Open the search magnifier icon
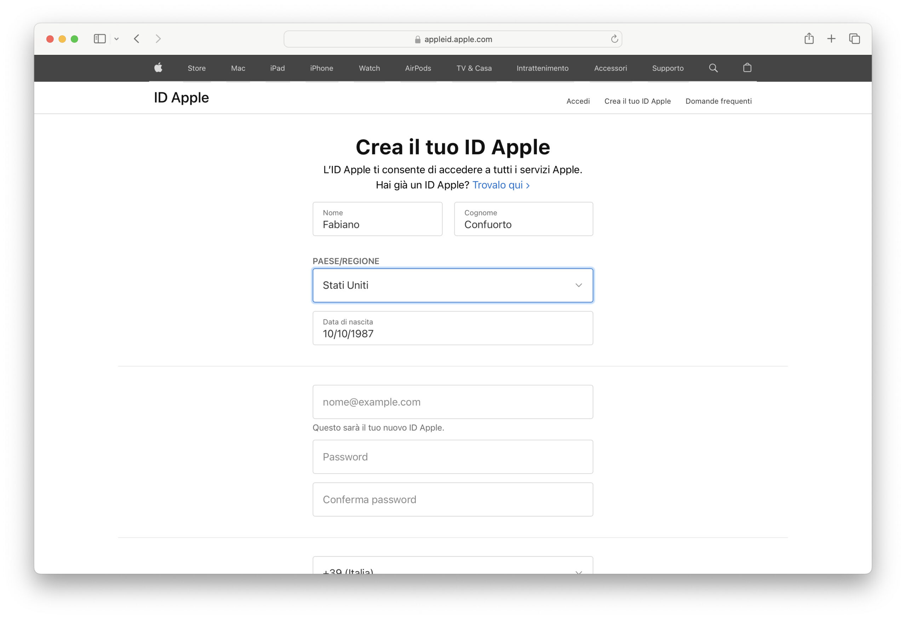Screen dimensions: 906x619 (x=713, y=68)
